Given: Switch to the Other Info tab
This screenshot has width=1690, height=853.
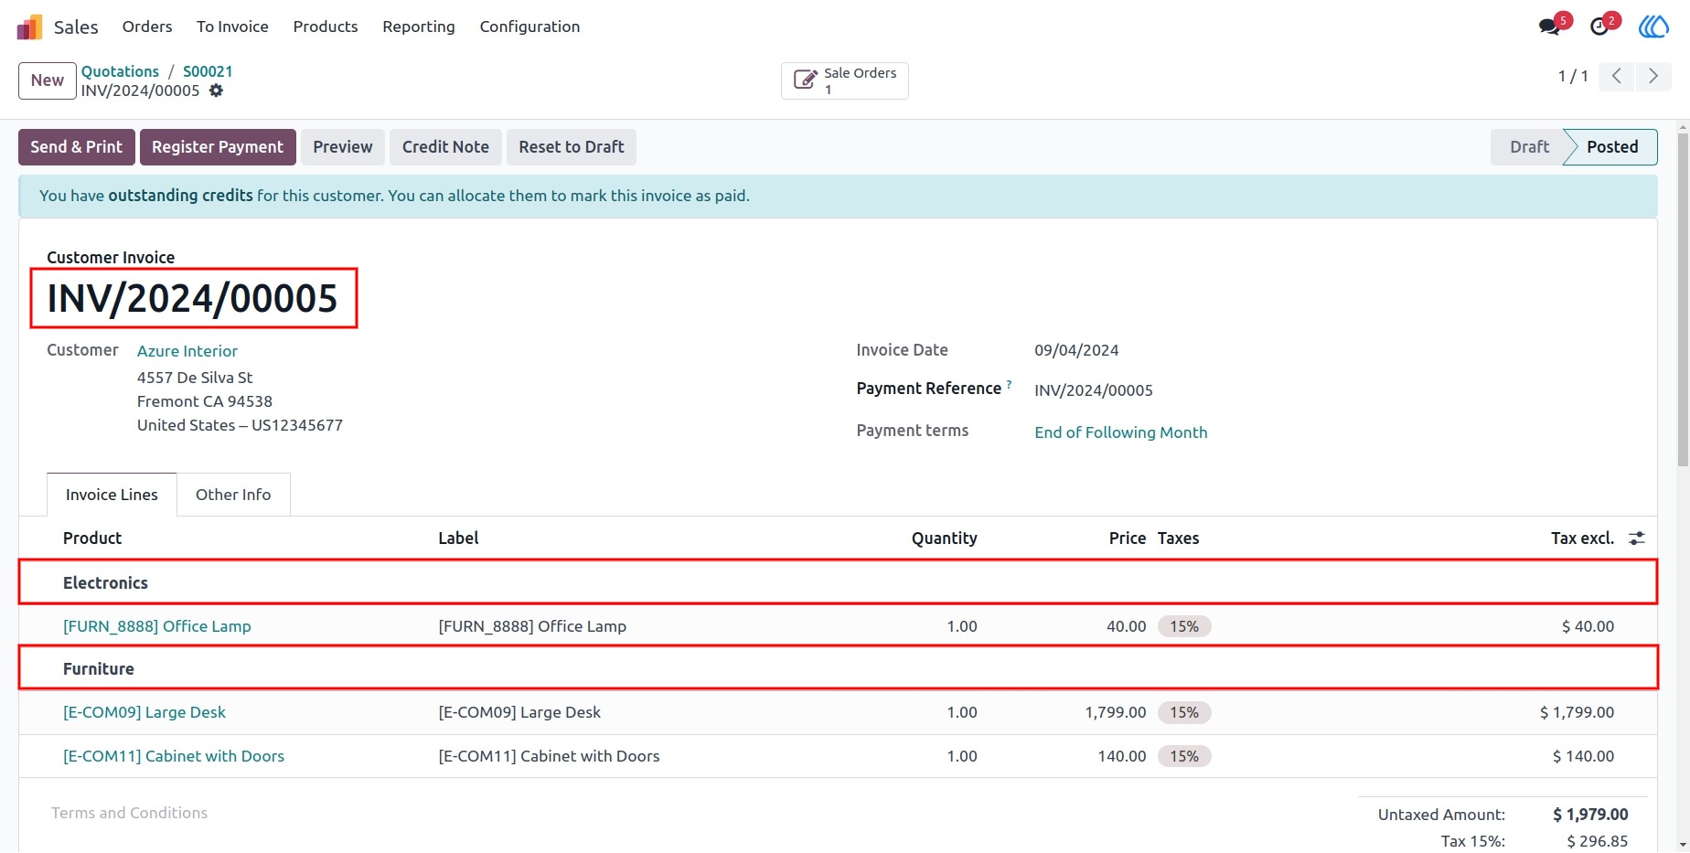Looking at the screenshot, I should click(233, 495).
